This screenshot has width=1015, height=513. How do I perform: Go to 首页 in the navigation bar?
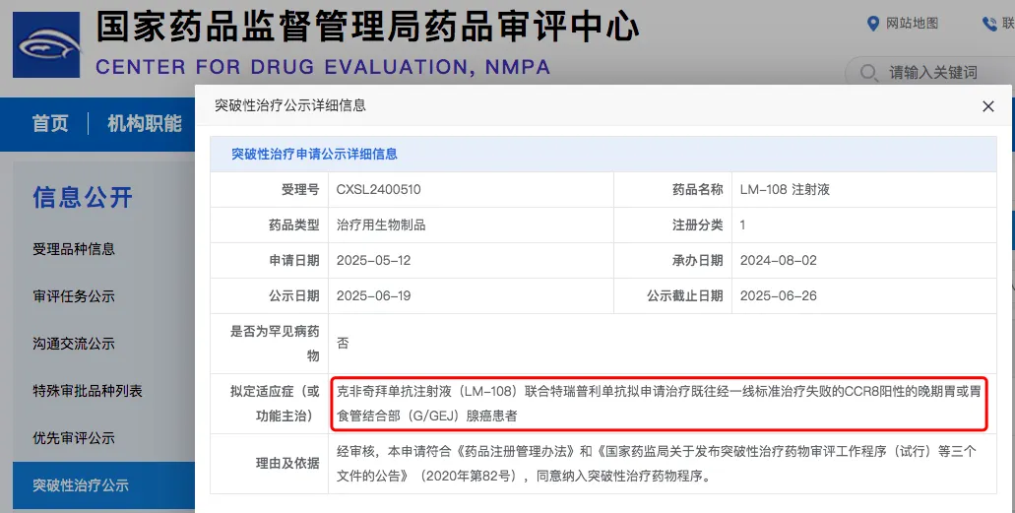pos(50,123)
